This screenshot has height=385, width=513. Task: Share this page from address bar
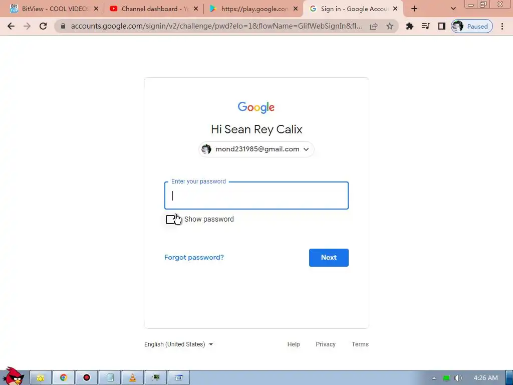[374, 26]
